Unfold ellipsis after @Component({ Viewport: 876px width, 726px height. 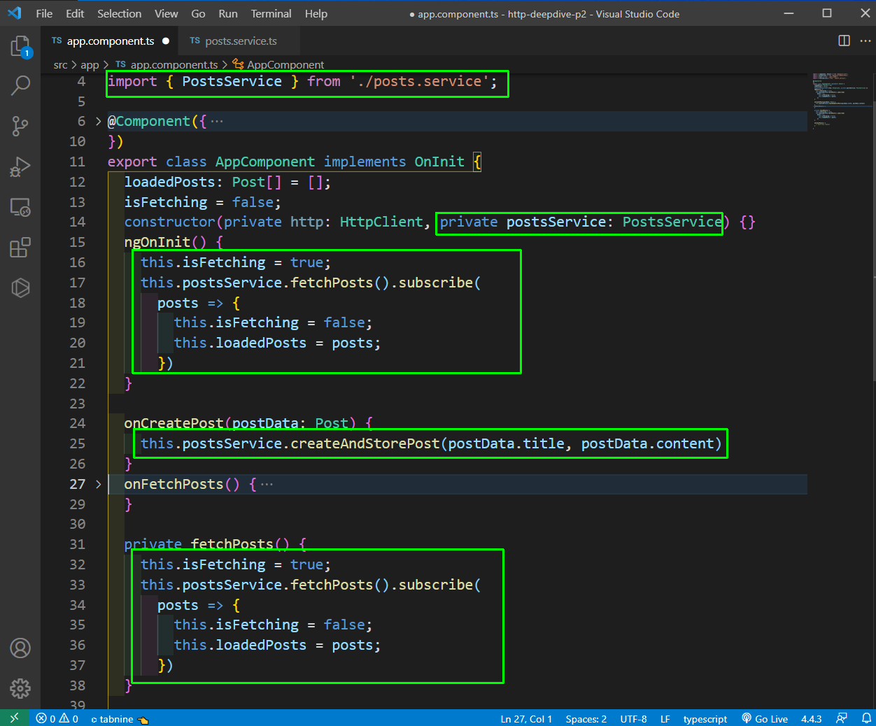pos(217,122)
